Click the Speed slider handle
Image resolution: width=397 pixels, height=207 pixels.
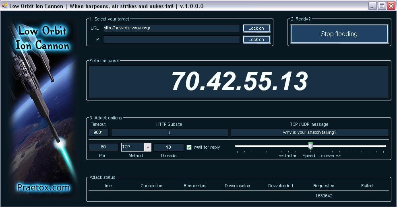pyautogui.click(x=310, y=146)
